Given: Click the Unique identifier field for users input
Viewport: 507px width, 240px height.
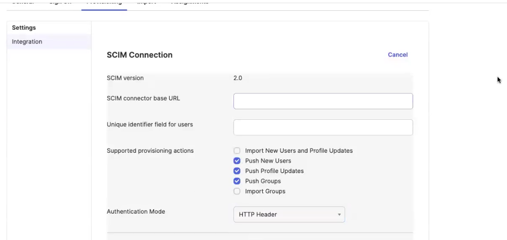Looking at the screenshot, I should 323,127.
